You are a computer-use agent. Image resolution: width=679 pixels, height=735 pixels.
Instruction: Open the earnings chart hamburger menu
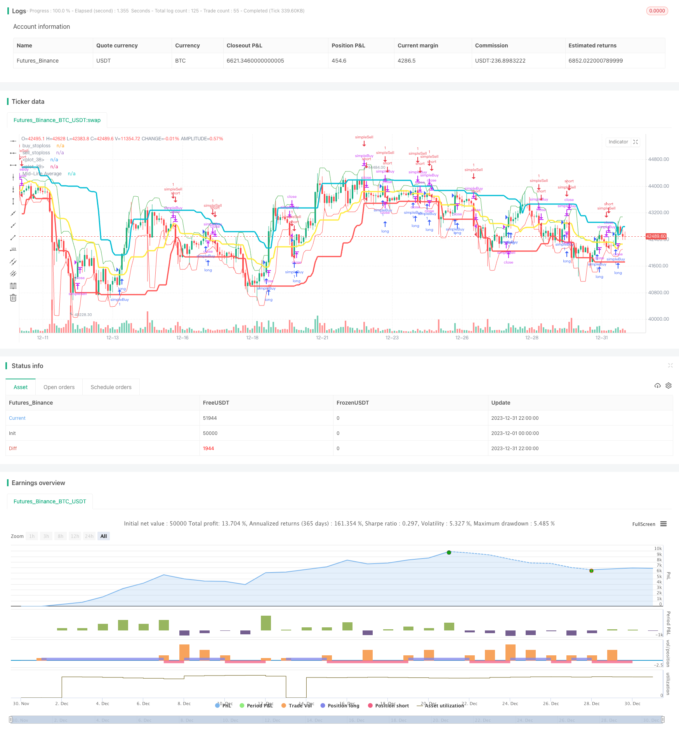(663, 524)
